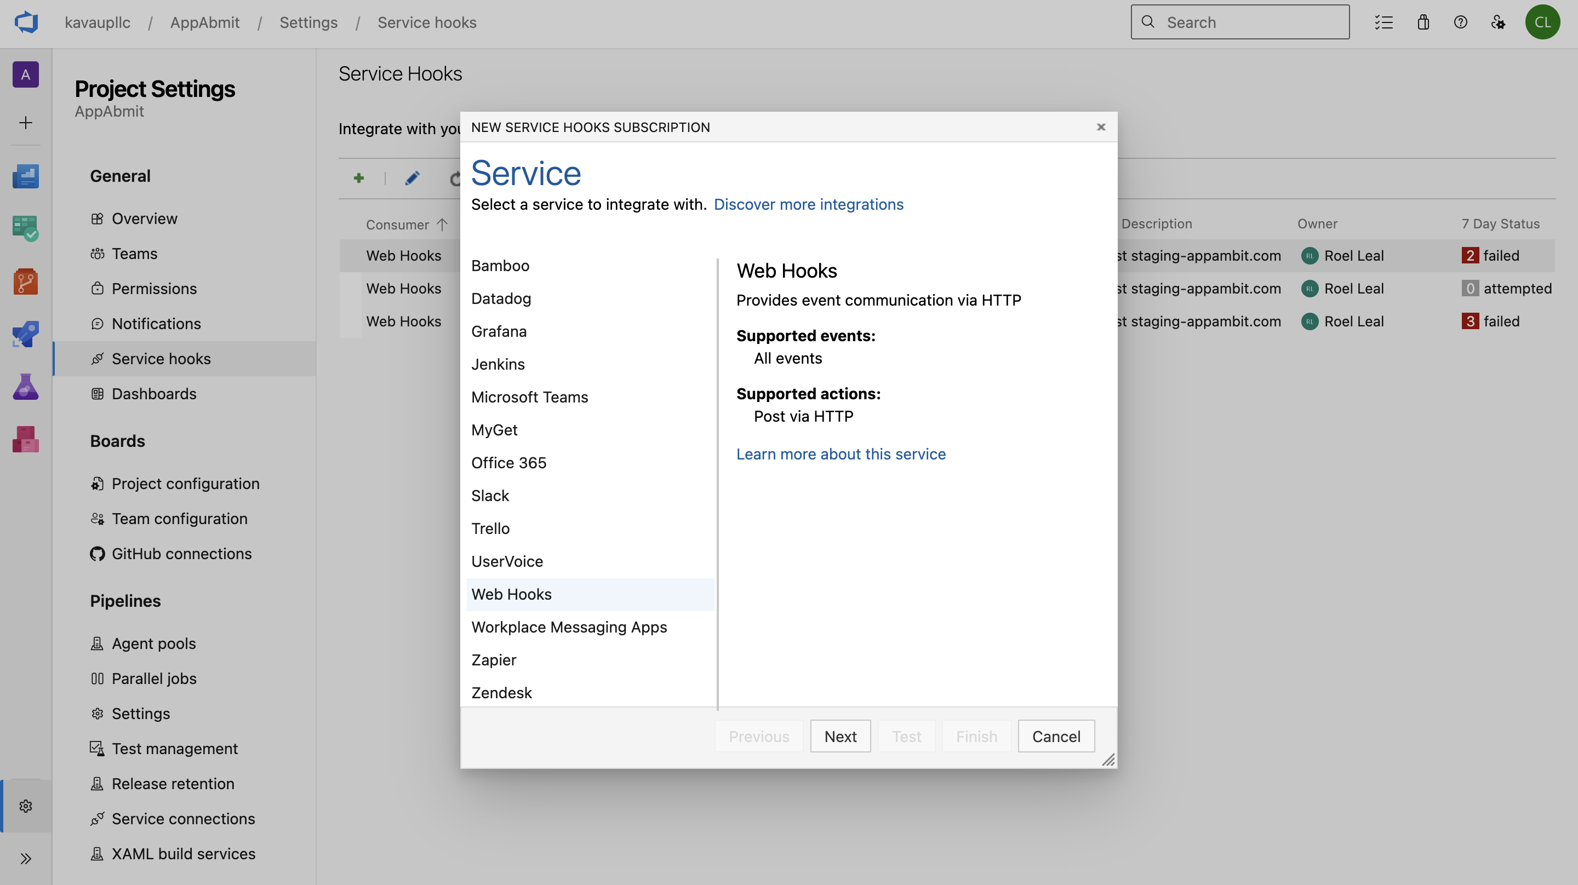Open Service connections settings page
Image resolution: width=1578 pixels, height=885 pixels.
pyautogui.click(x=182, y=818)
